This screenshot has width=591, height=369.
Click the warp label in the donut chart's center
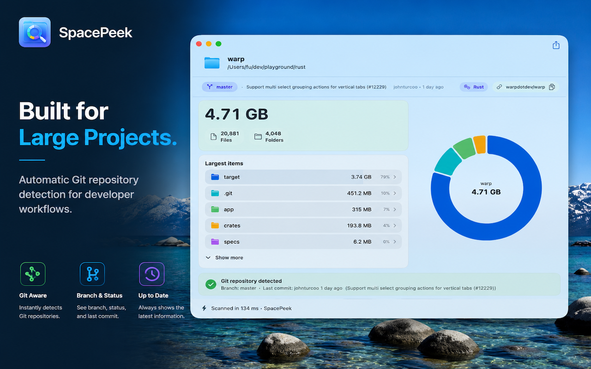486,184
